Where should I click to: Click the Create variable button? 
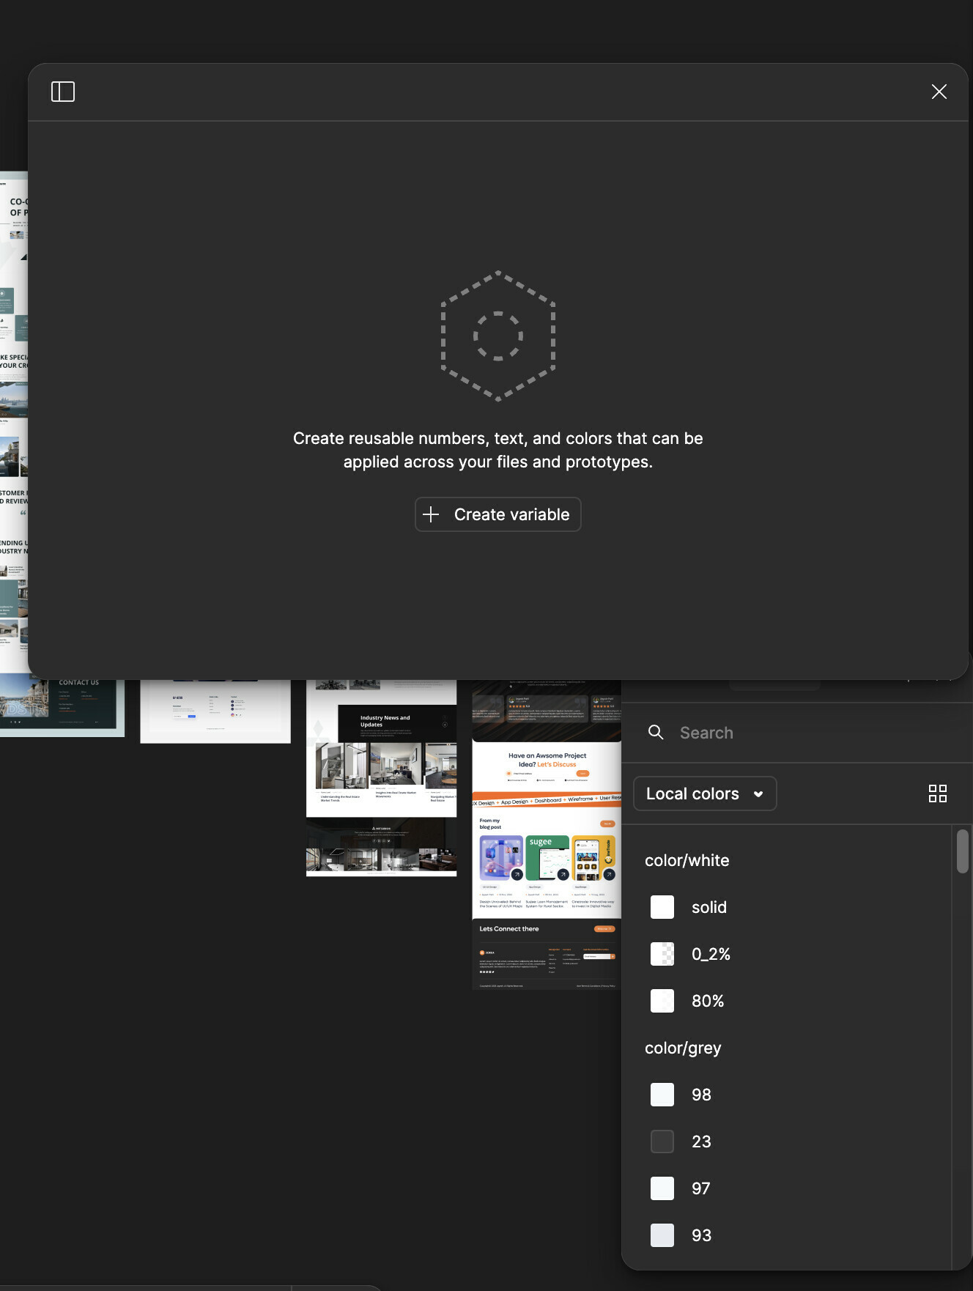click(x=498, y=514)
